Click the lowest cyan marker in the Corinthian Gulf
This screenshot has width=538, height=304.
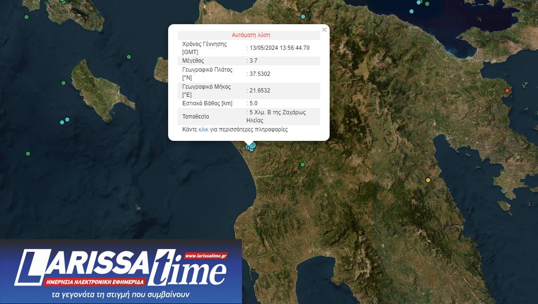pos(412,11)
